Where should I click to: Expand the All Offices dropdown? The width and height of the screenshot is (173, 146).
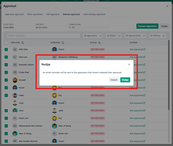pyautogui.click(x=157, y=36)
